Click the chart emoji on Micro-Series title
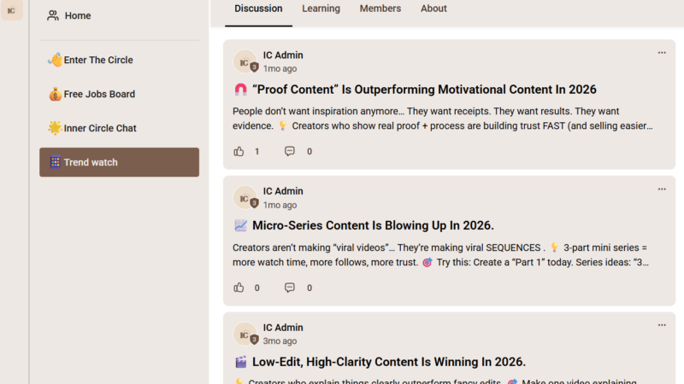 (x=241, y=225)
